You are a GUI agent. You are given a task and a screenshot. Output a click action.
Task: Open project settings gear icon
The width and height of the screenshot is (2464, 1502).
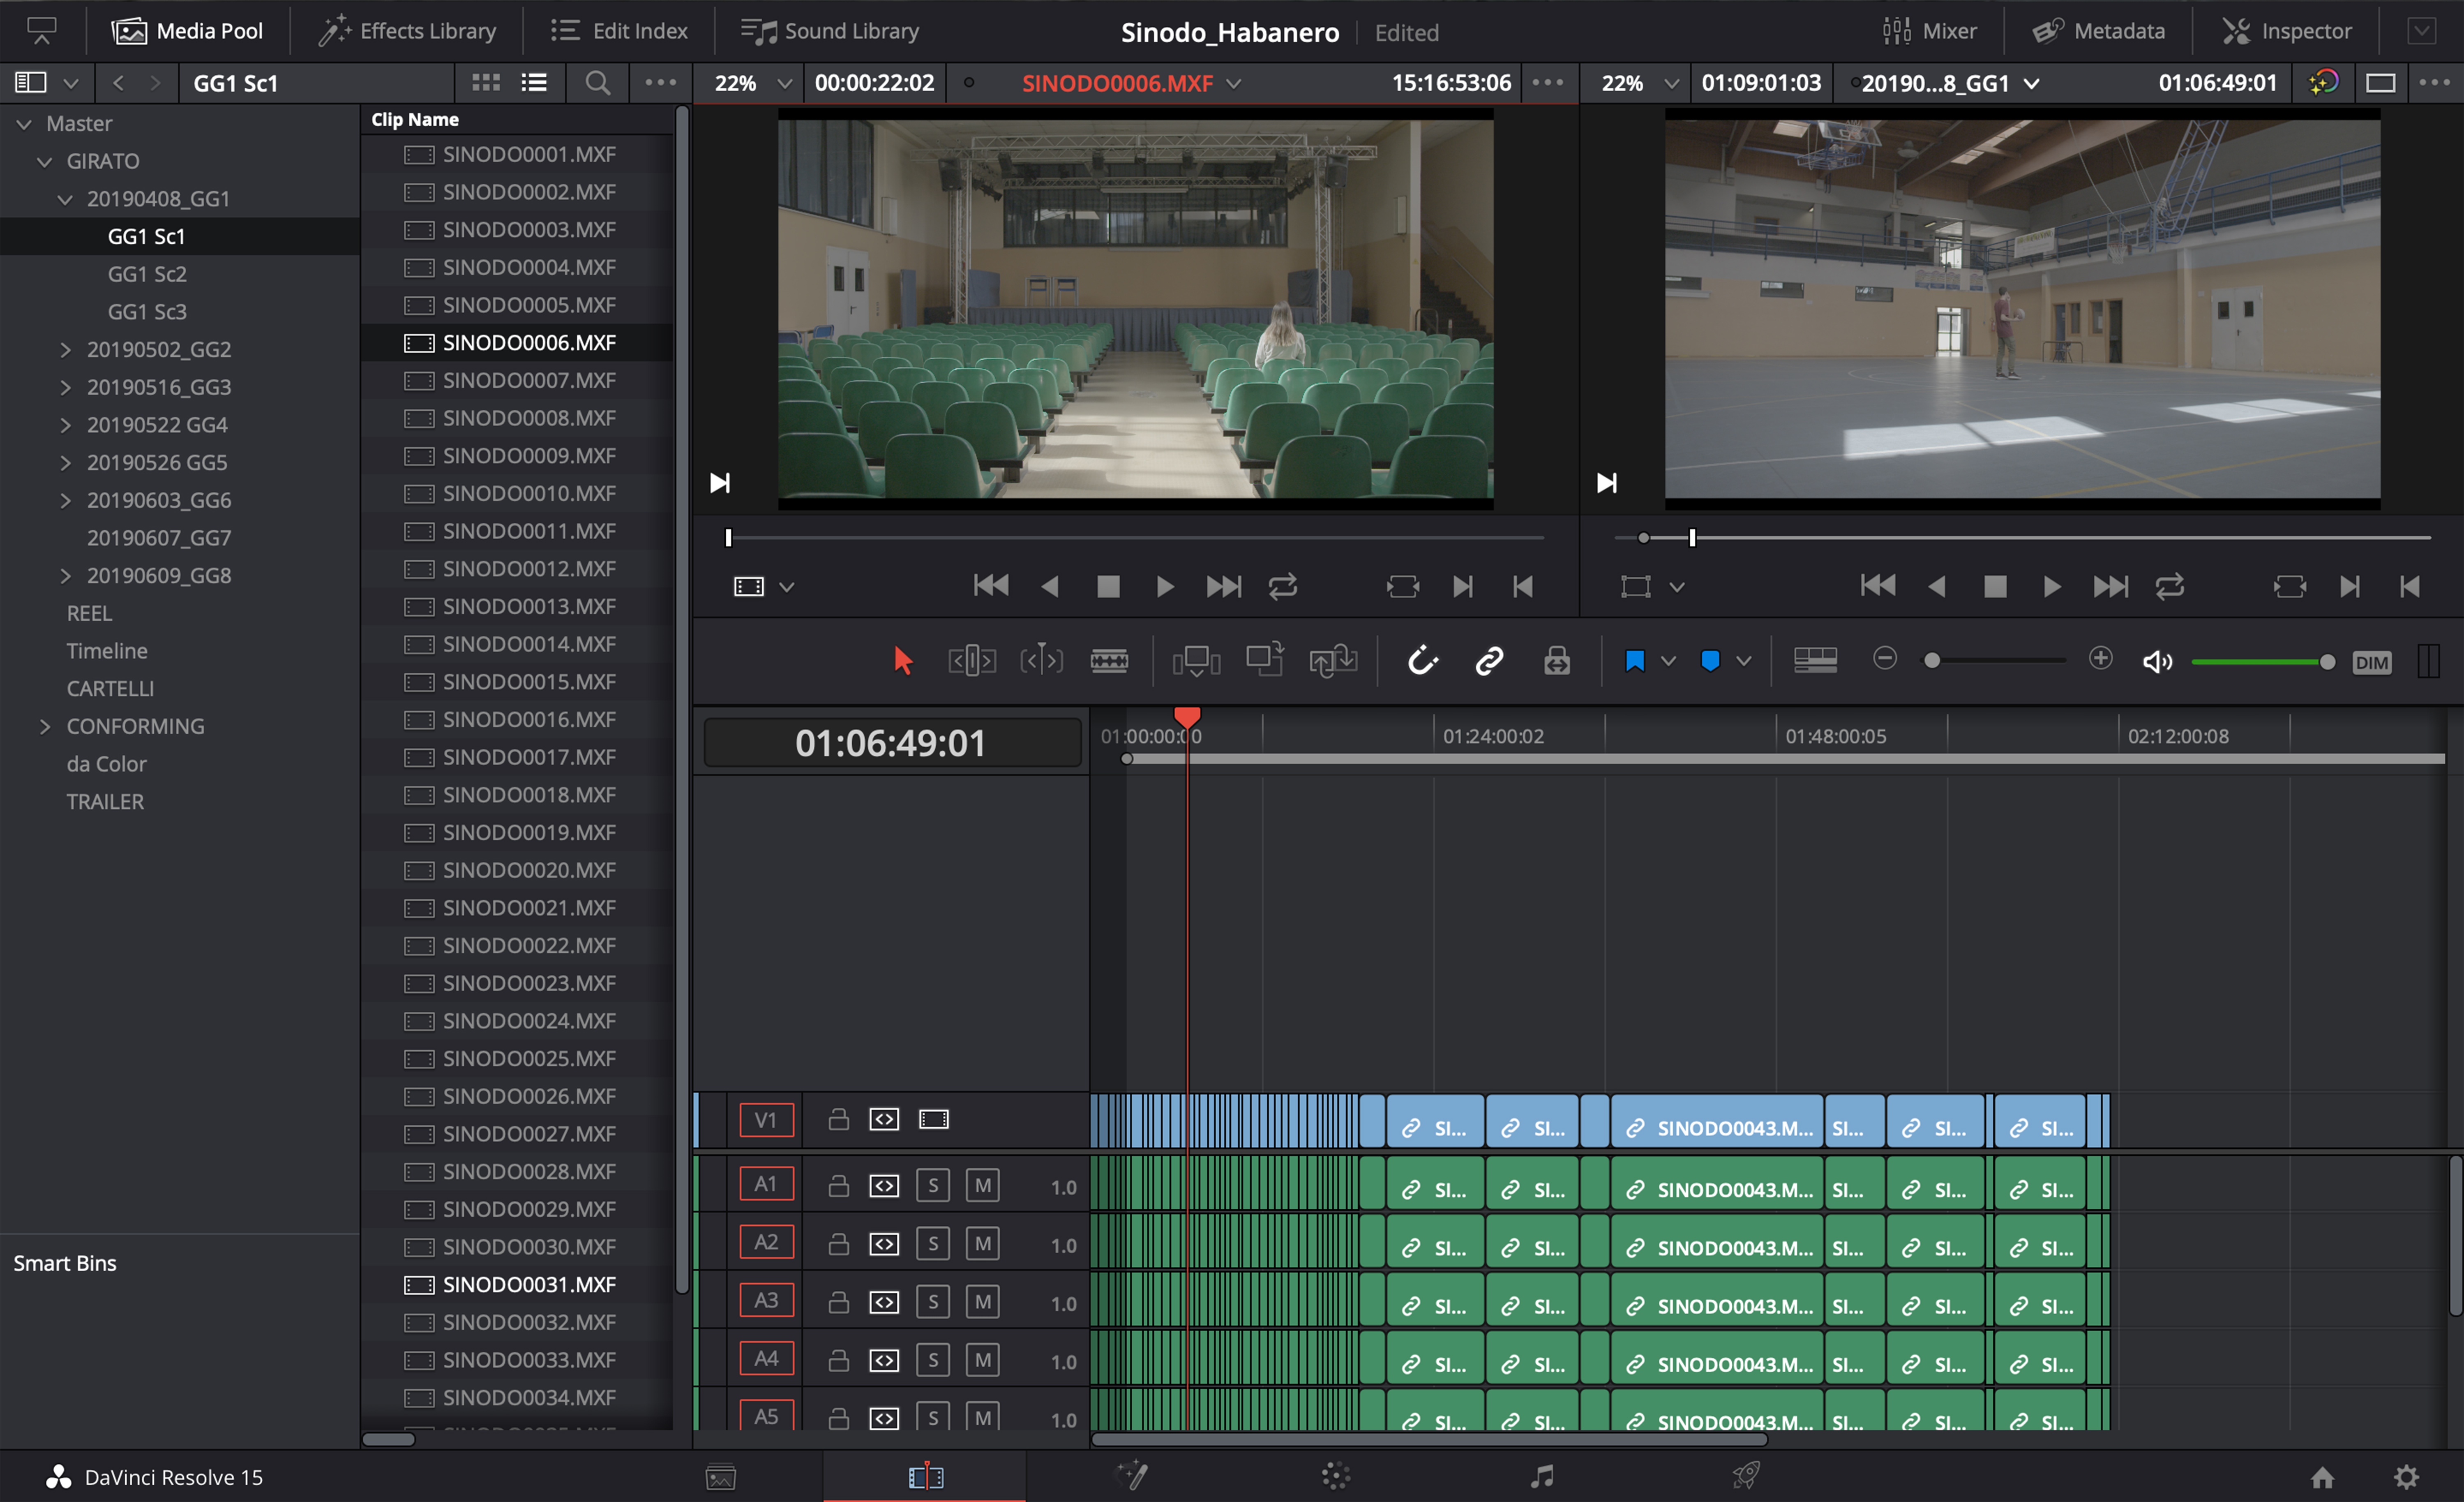[x=2406, y=1477]
